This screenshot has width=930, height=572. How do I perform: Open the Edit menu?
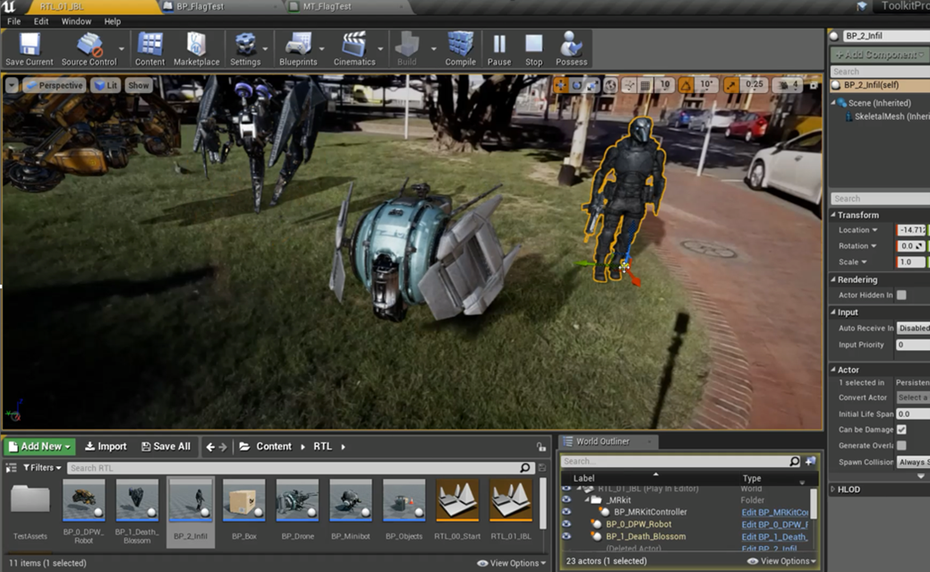pos(41,21)
